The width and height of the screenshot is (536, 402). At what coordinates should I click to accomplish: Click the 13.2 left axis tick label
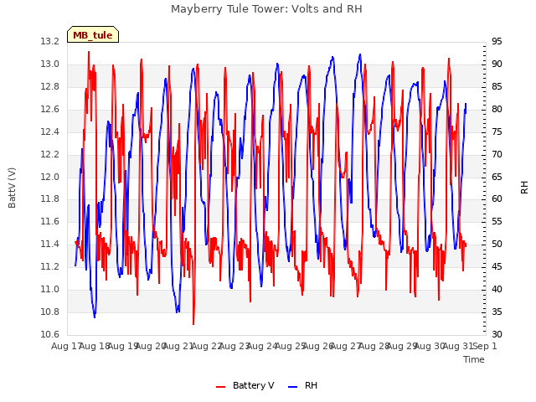point(50,41)
